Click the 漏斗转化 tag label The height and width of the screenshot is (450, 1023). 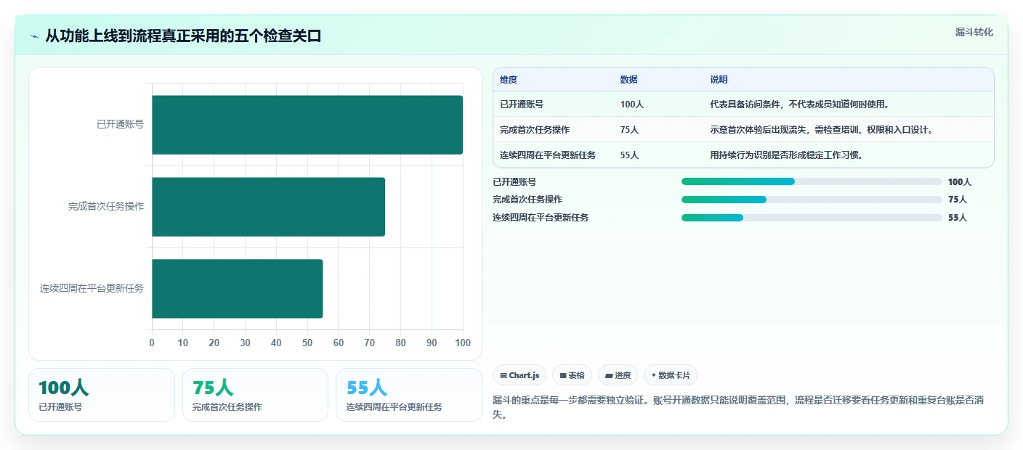[974, 32]
